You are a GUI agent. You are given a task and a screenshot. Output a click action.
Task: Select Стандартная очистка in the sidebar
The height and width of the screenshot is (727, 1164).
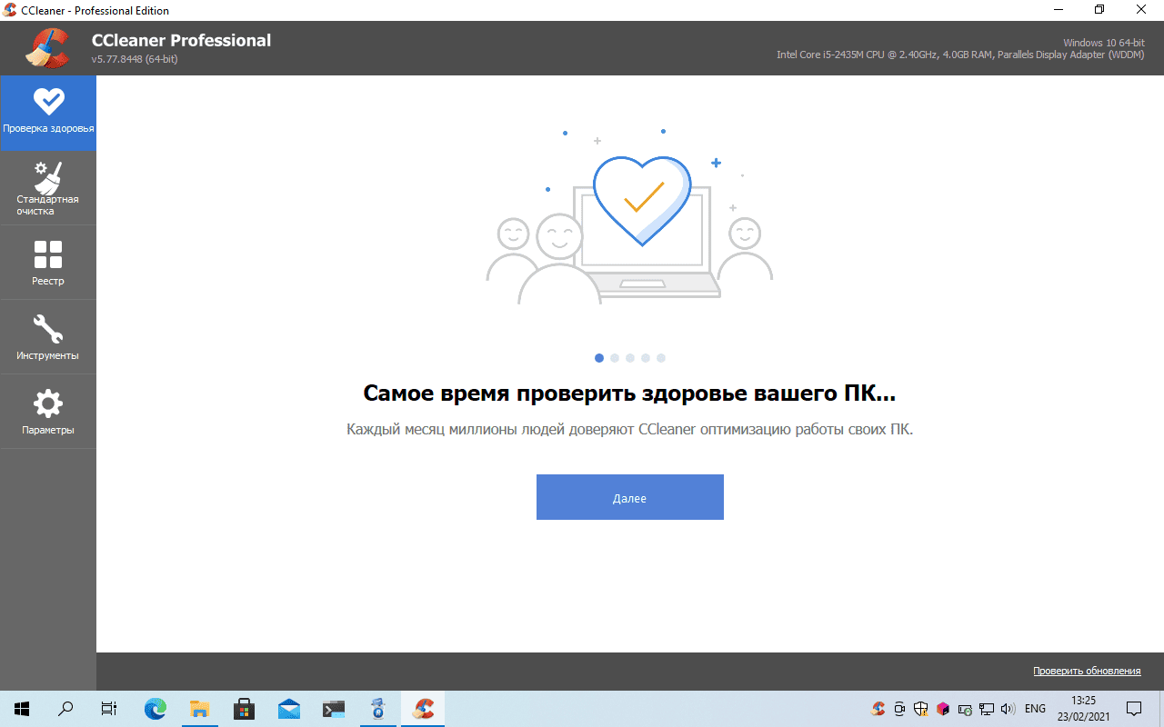coord(48,188)
